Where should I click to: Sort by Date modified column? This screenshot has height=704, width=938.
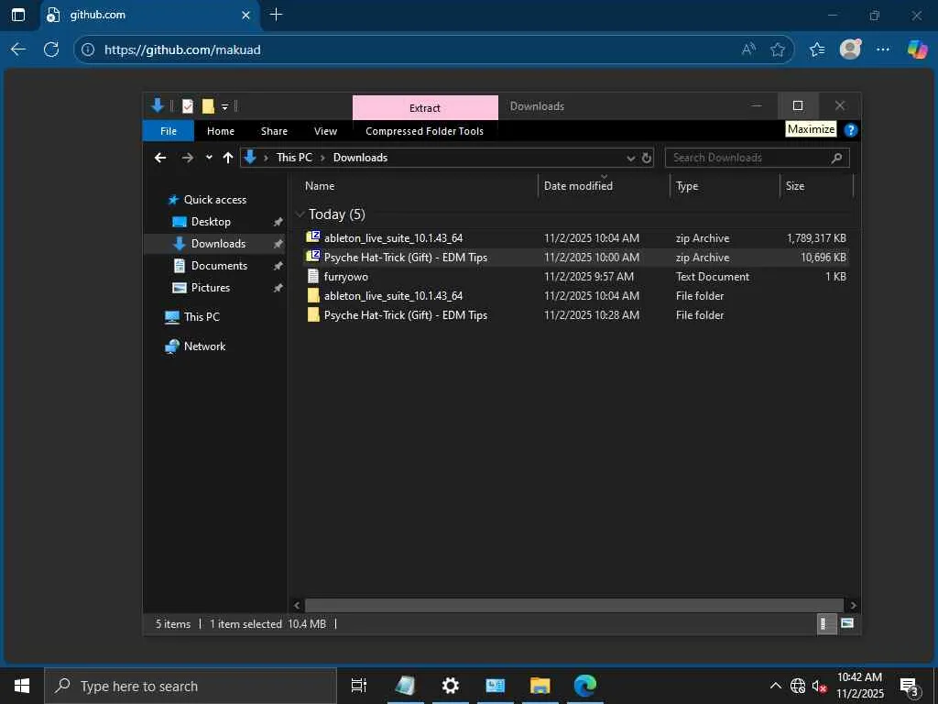point(578,186)
